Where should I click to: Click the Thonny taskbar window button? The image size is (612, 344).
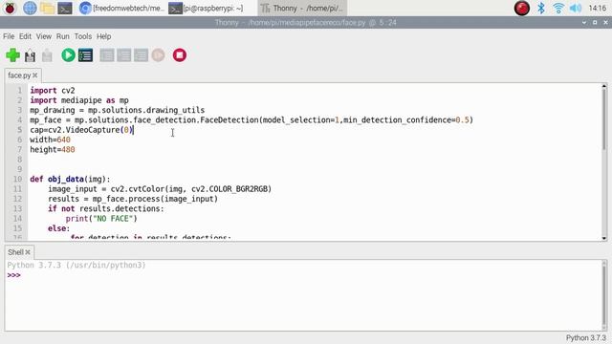(x=302, y=8)
